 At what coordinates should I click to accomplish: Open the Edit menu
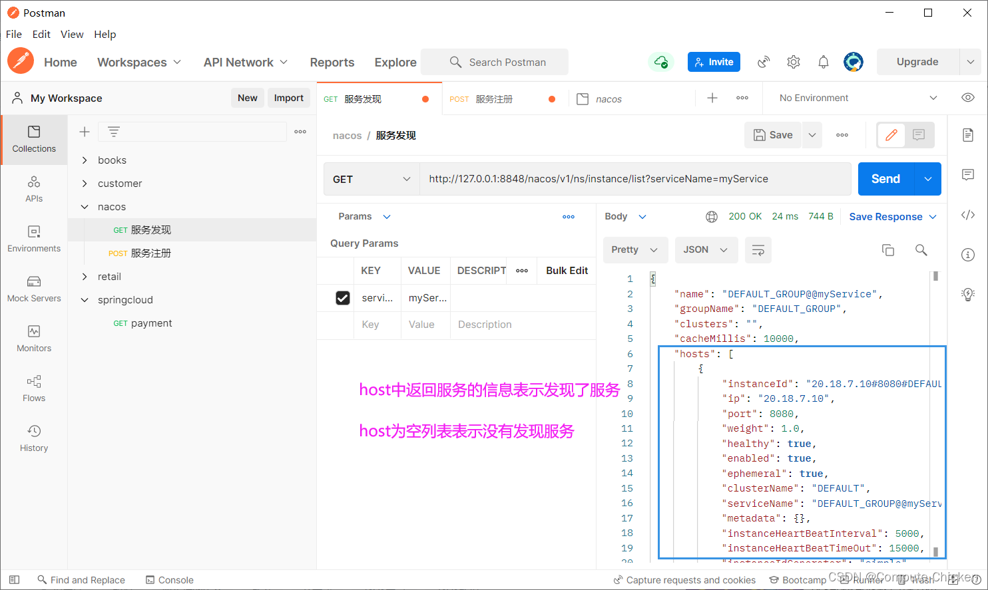[x=41, y=35]
